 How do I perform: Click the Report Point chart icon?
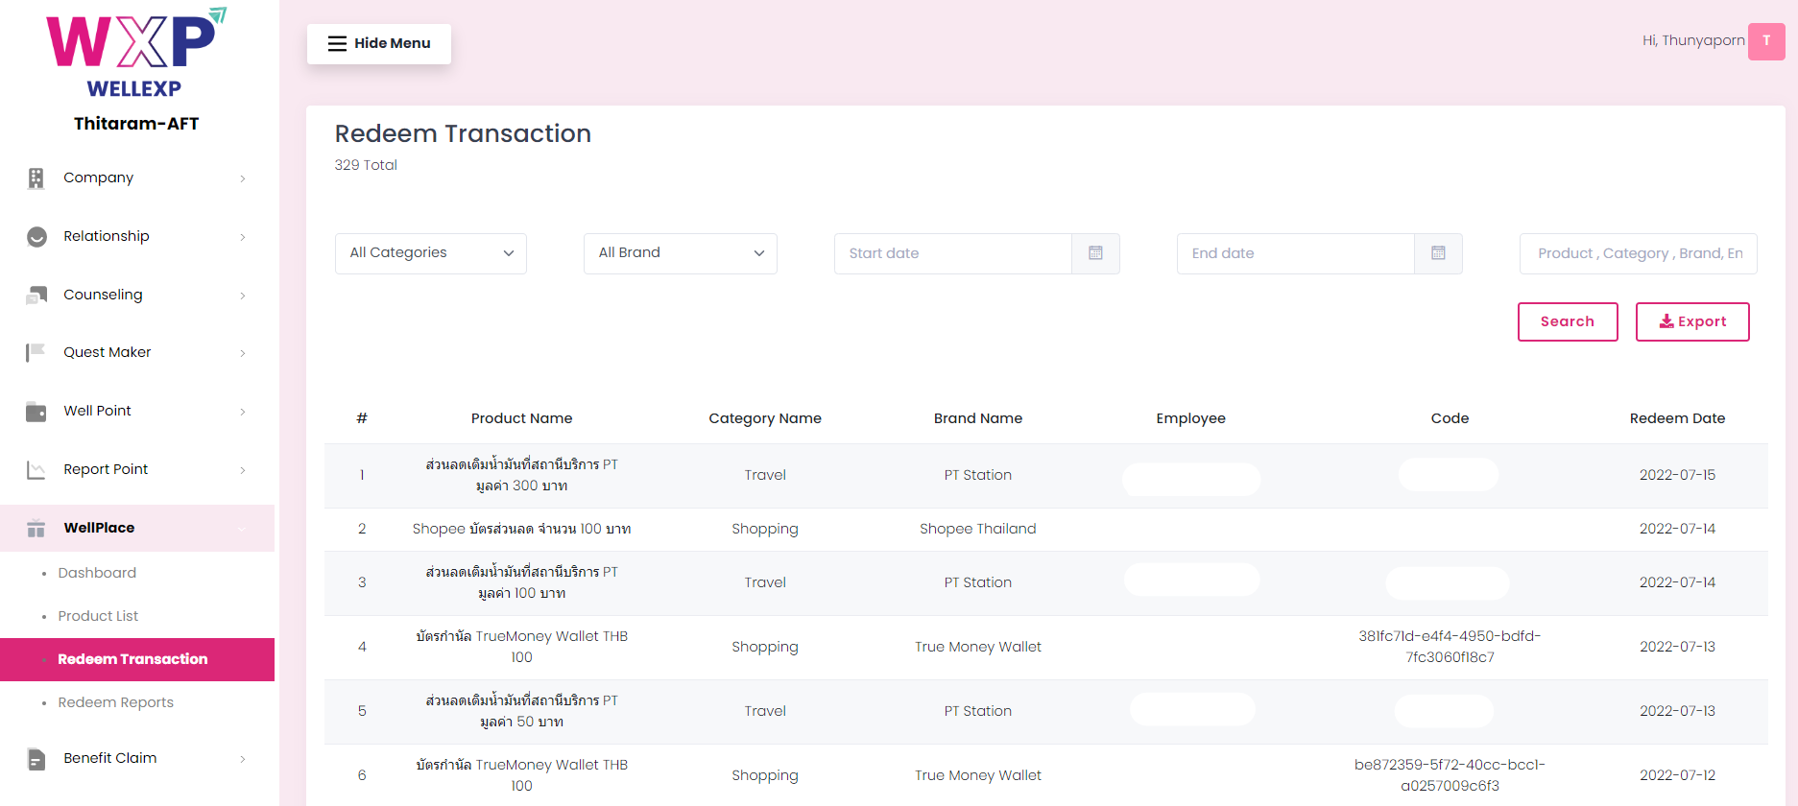(36, 470)
